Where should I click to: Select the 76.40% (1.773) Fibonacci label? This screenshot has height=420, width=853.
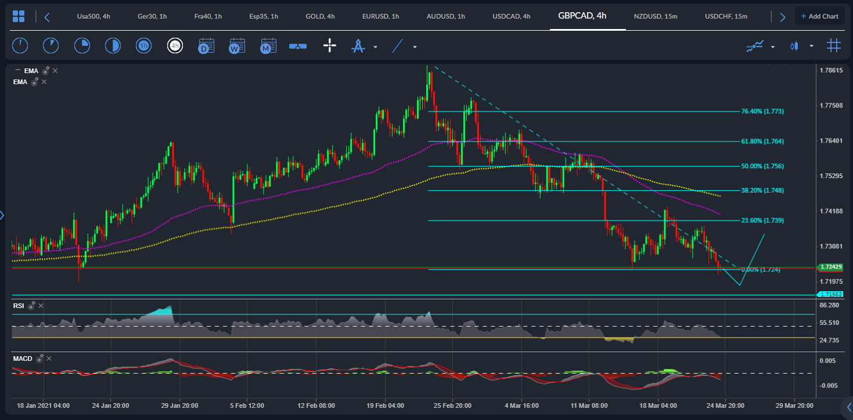(762, 111)
